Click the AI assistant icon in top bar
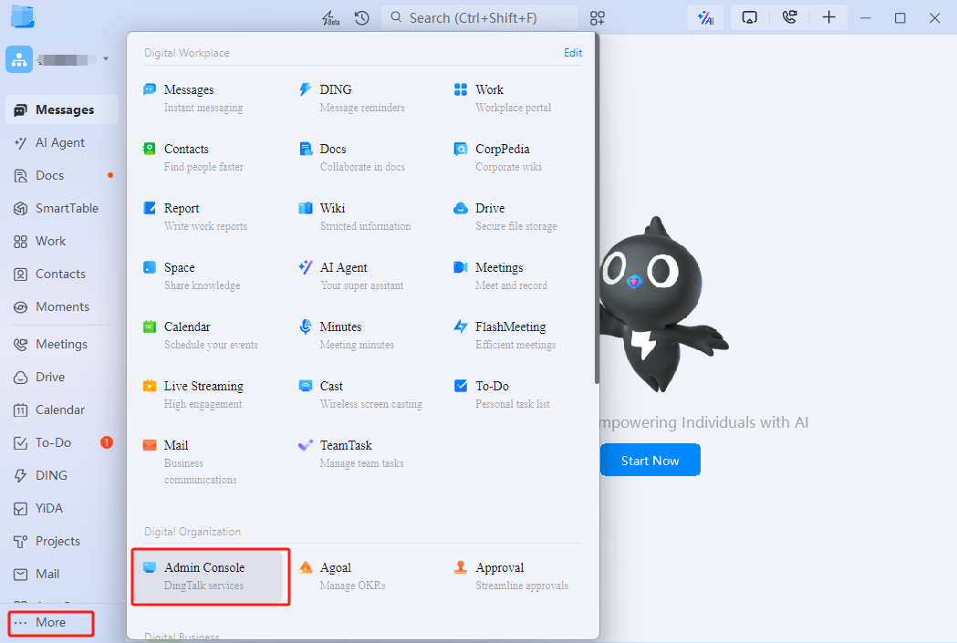This screenshot has width=957, height=643. (704, 18)
